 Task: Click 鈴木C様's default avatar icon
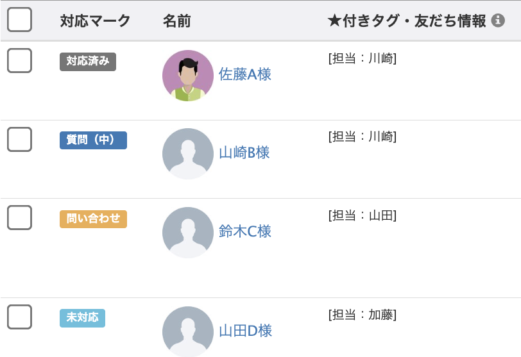[x=188, y=233]
